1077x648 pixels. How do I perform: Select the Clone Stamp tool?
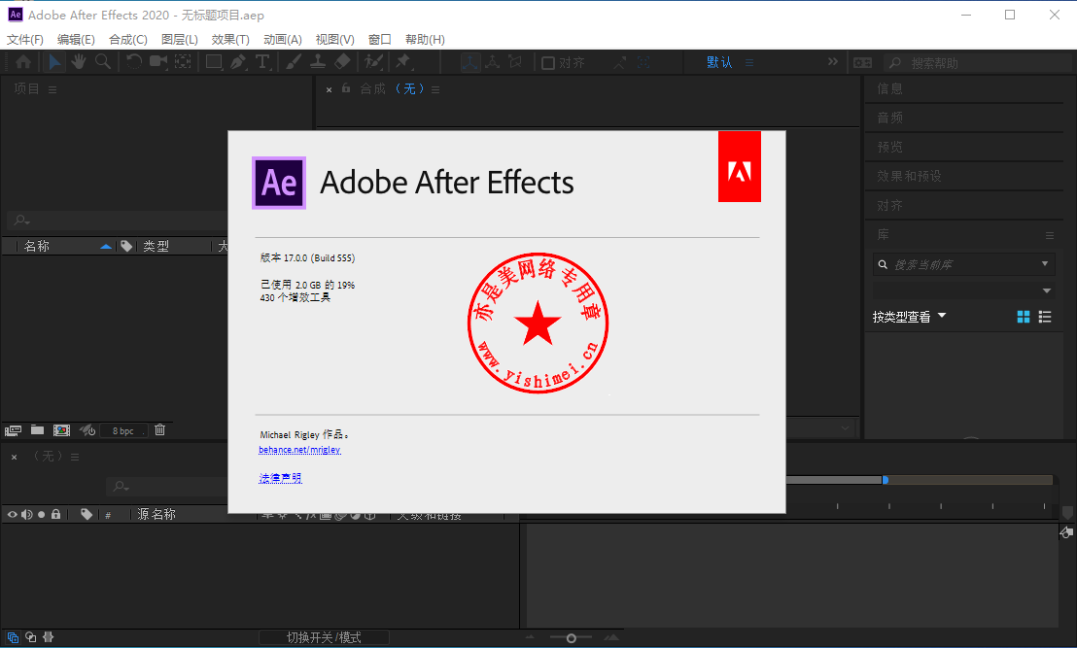pos(317,62)
